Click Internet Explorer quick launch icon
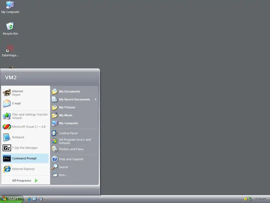 [29, 199]
